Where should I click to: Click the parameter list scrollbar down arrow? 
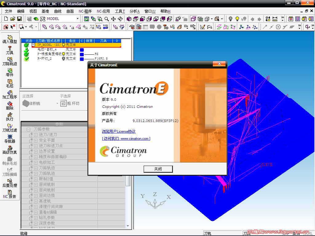[x=128, y=226]
